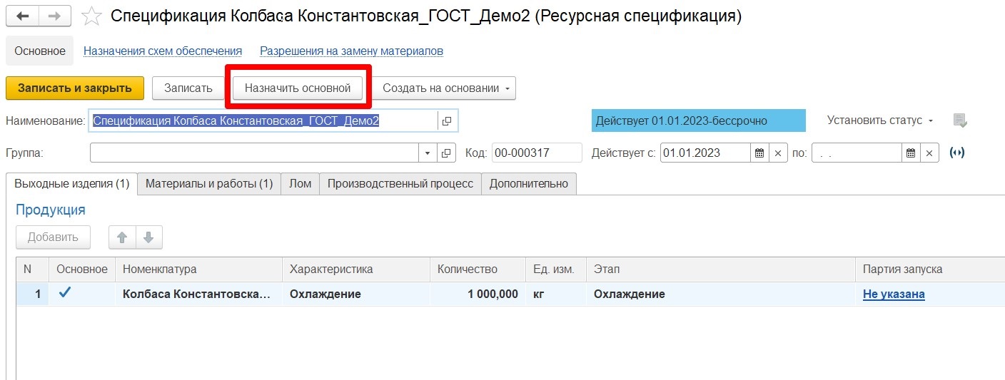Open the Не указана launch batch link

pyautogui.click(x=894, y=294)
